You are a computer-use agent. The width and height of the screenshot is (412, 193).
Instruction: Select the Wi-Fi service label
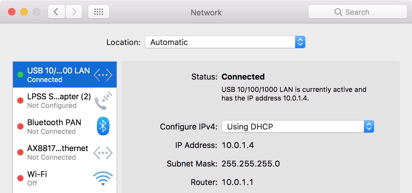(37, 174)
